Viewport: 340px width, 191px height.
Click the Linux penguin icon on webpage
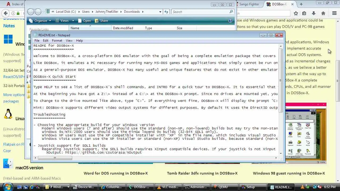[x=8, y=114]
